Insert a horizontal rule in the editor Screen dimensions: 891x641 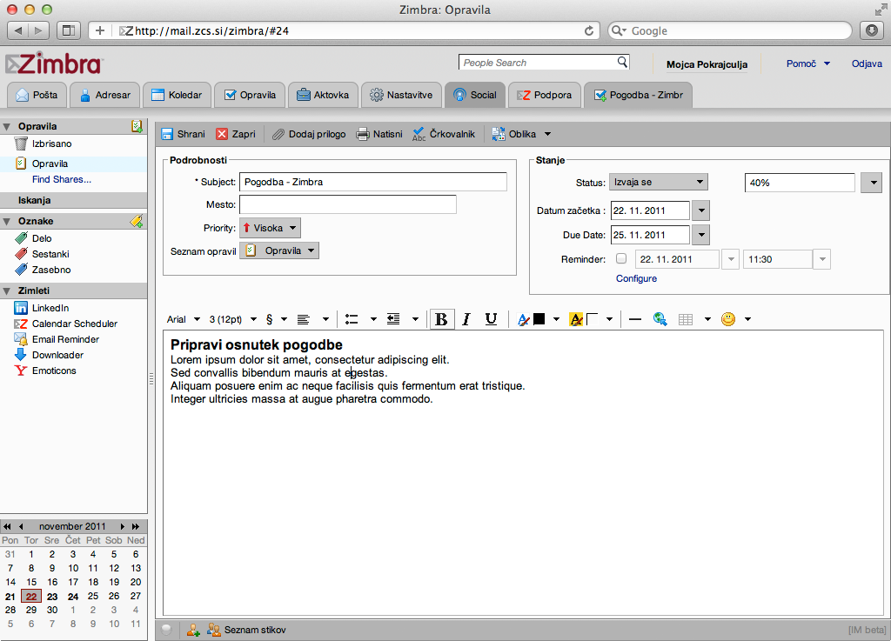(x=635, y=320)
